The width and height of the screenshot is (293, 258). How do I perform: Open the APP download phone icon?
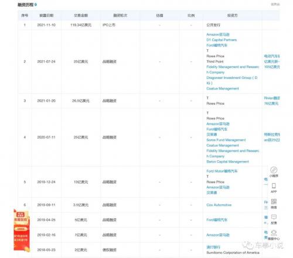point(274,185)
